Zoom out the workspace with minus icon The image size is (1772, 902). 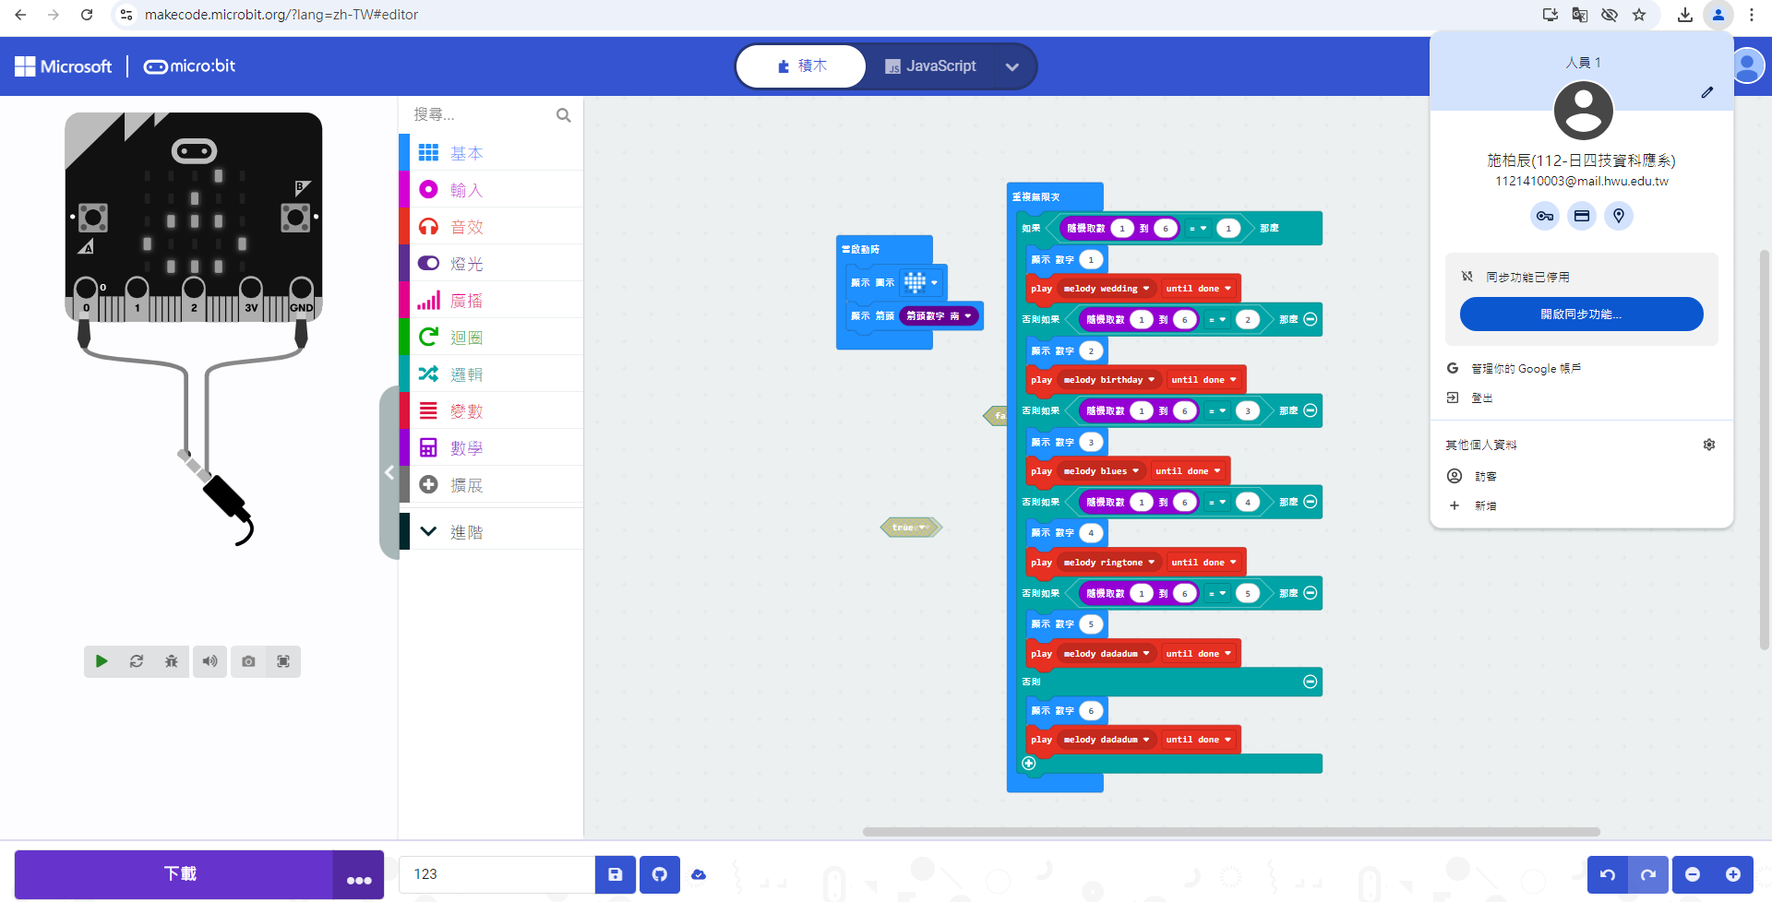[1693, 874]
